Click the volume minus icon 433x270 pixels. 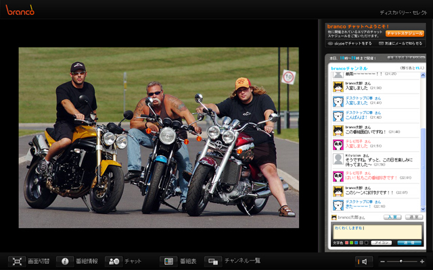382,261
